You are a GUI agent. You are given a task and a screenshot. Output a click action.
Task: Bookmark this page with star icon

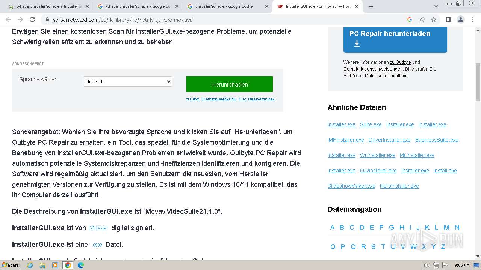click(434, 19)
